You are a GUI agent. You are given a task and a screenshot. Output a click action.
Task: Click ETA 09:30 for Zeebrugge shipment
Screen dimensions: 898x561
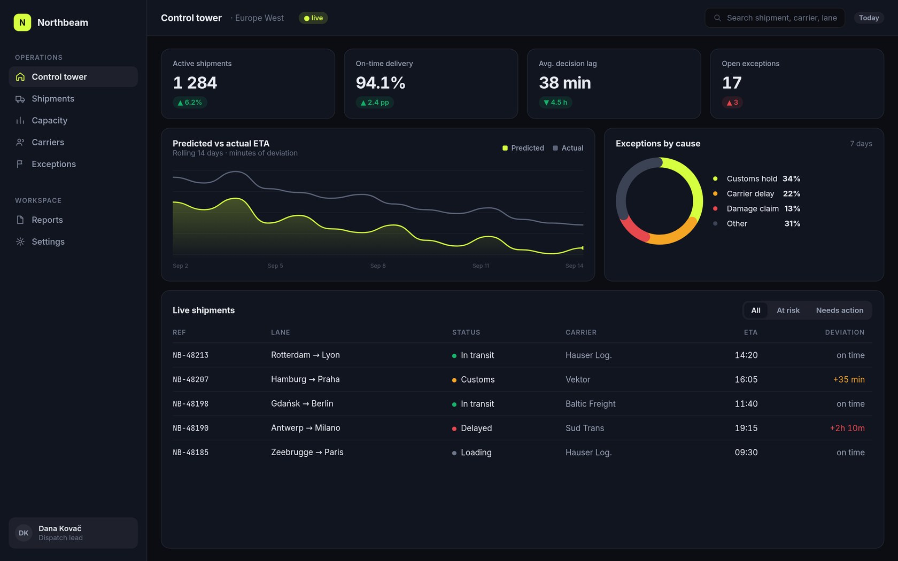click(x=746, y=453)
